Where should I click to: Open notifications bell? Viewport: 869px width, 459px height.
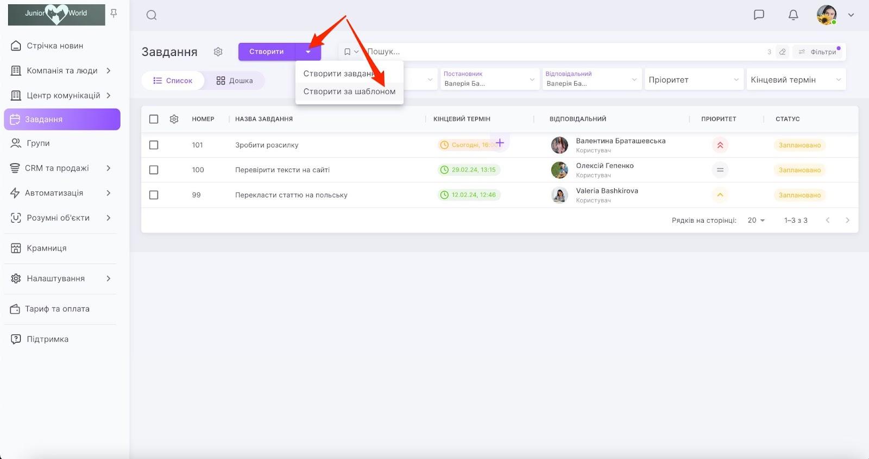793,15
